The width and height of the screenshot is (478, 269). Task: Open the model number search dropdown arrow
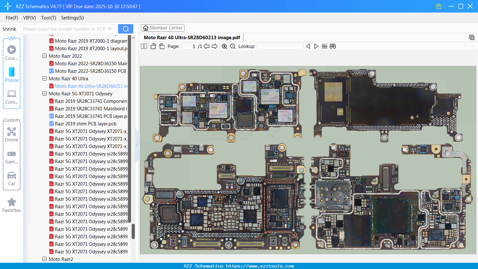110,29
